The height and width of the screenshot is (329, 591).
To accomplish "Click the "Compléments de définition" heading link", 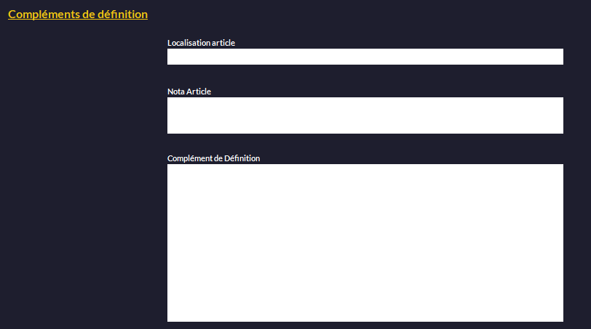I will (78, 15).
